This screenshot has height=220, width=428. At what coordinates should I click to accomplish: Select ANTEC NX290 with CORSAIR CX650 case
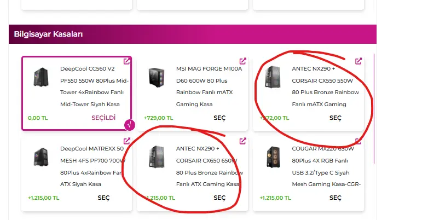click(219, 198)
